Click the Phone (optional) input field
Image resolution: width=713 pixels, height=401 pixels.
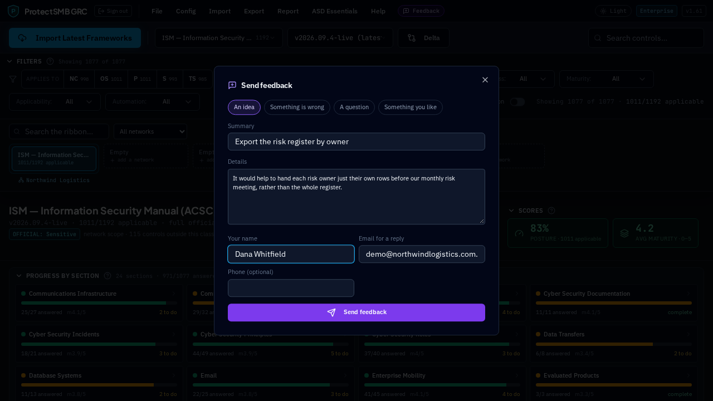pos(291,288)
